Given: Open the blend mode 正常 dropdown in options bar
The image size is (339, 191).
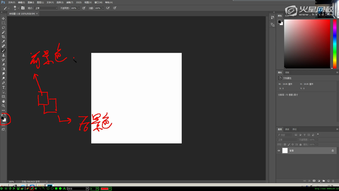Looking at the screenshot, I should [x=46, y=8].
